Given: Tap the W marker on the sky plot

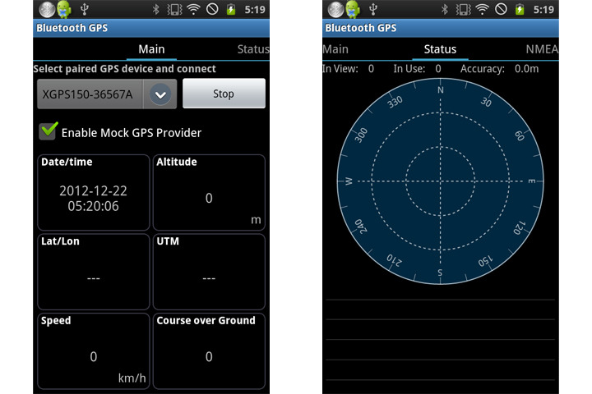Looking at the screenshot, I should (349, 181).
